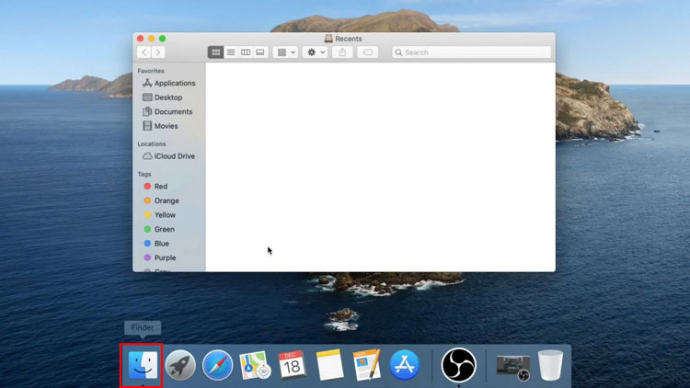Open the Trash in dock
This screenshot has height=388, width=690.
point(550,365)
